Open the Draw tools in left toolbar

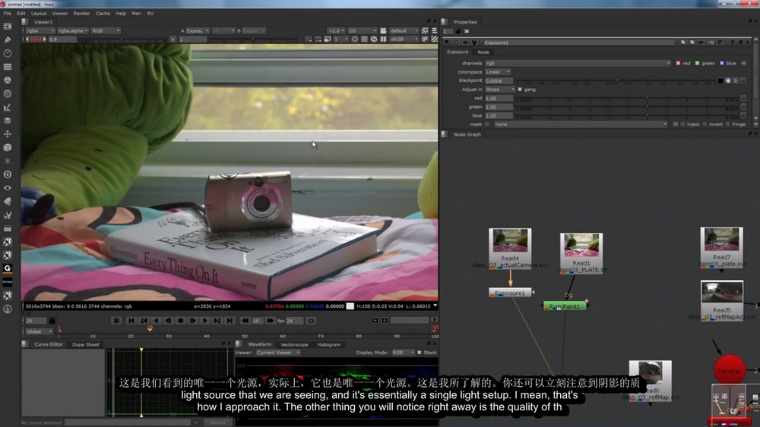8,39
